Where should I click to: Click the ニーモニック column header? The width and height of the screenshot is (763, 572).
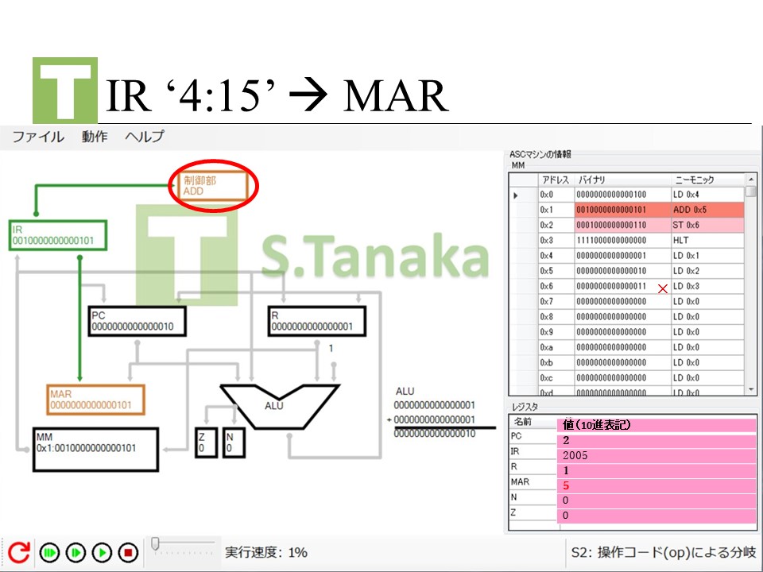[x=707, y=180]
